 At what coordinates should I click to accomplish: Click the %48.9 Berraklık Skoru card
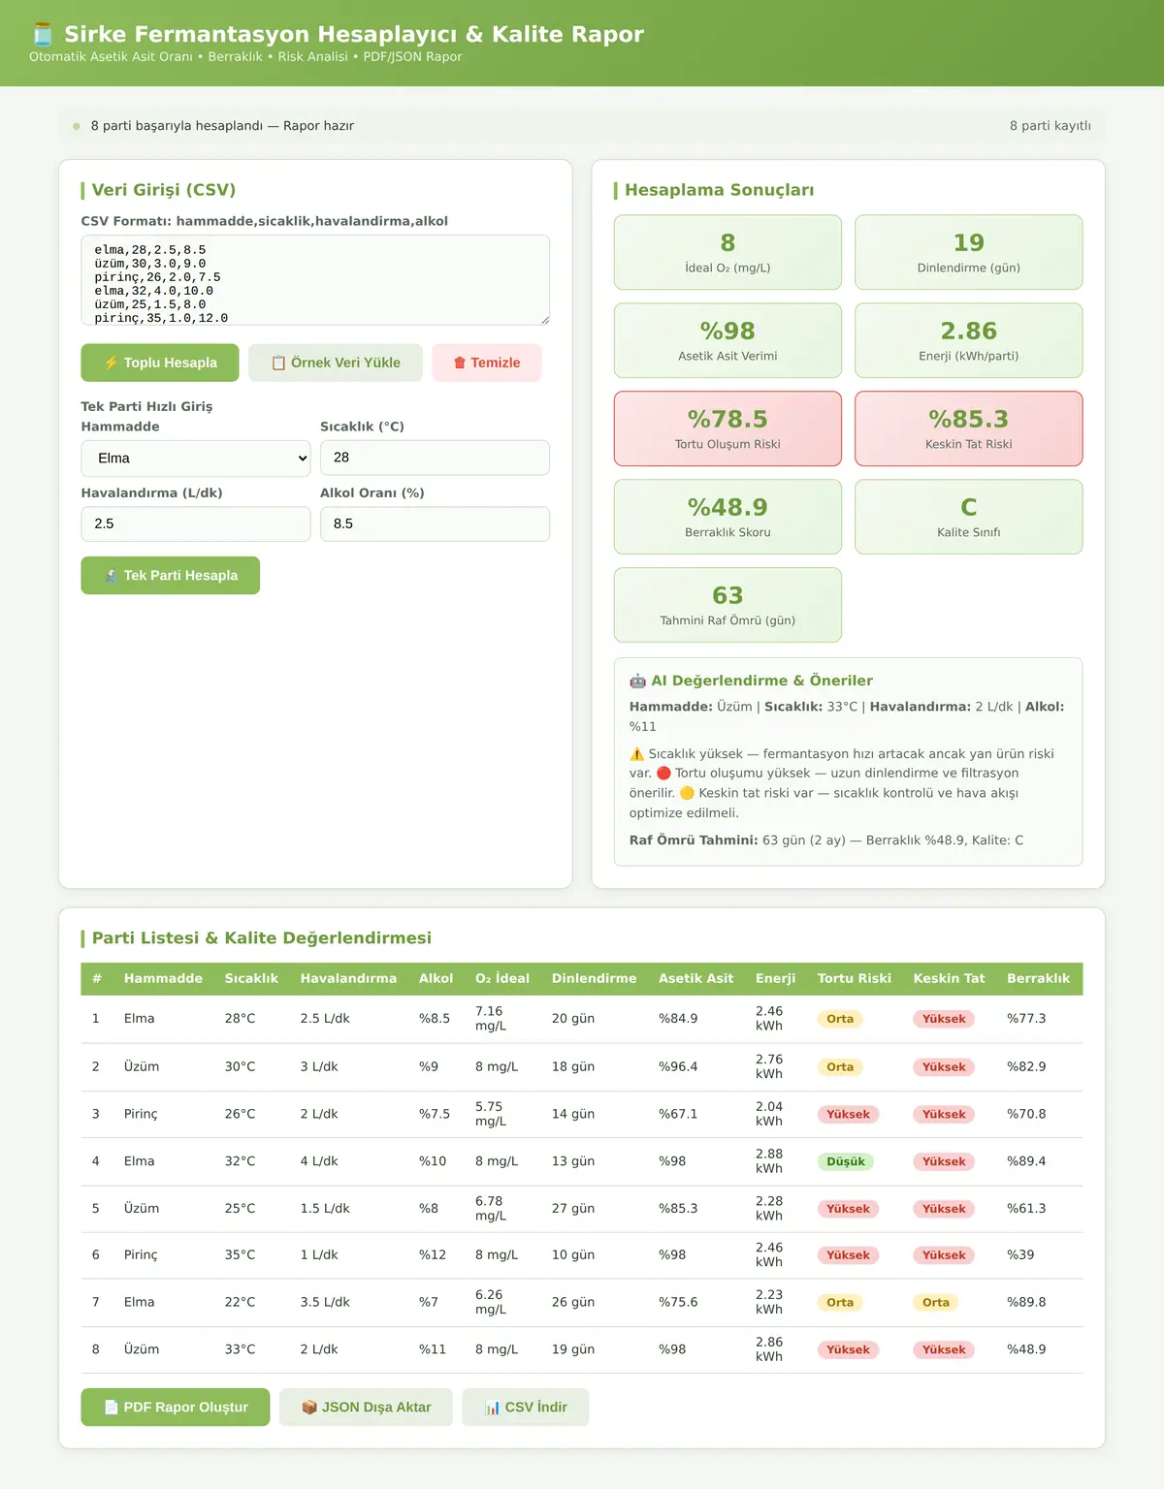click(727, 517)
